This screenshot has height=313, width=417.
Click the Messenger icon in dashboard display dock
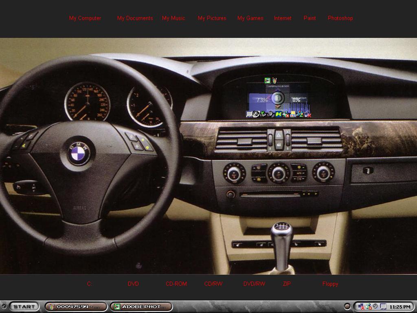click(x=286, y=114)
